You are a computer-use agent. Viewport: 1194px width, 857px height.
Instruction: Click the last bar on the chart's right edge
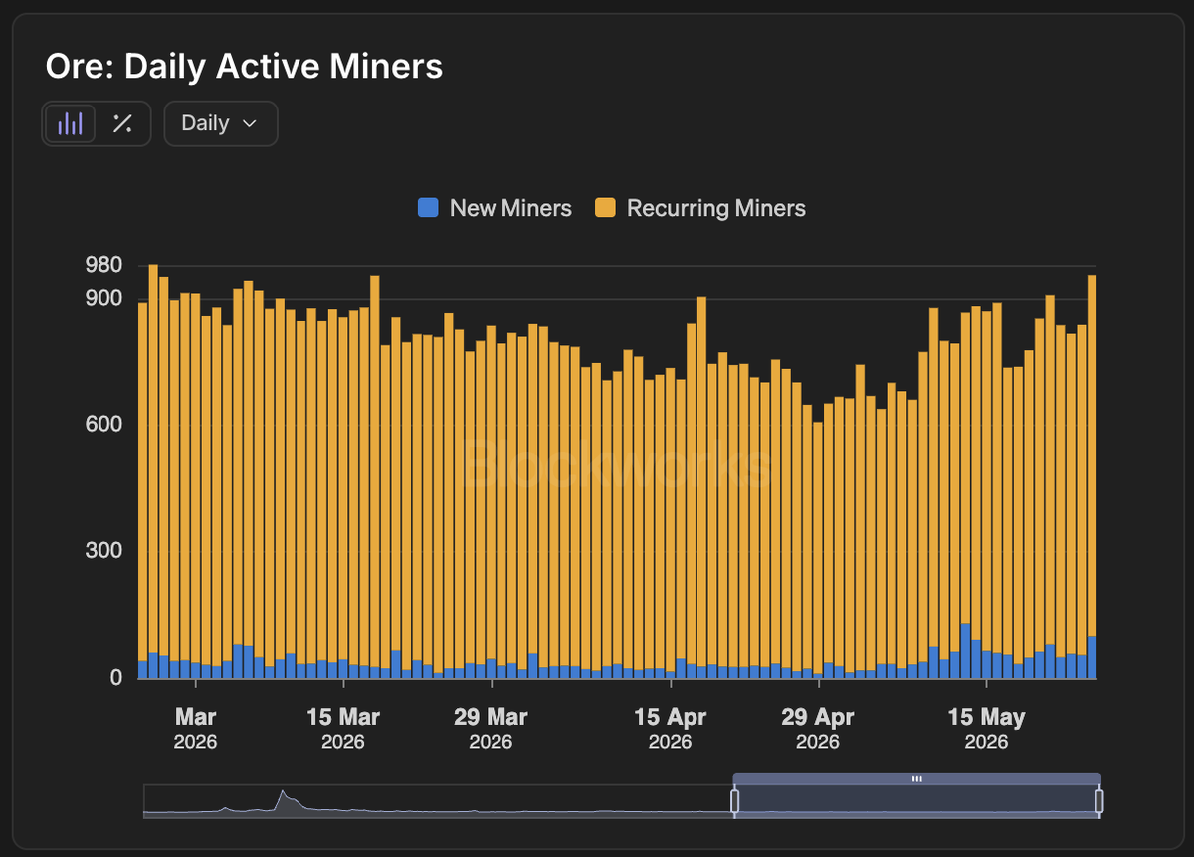click(x=1092, y=476)
